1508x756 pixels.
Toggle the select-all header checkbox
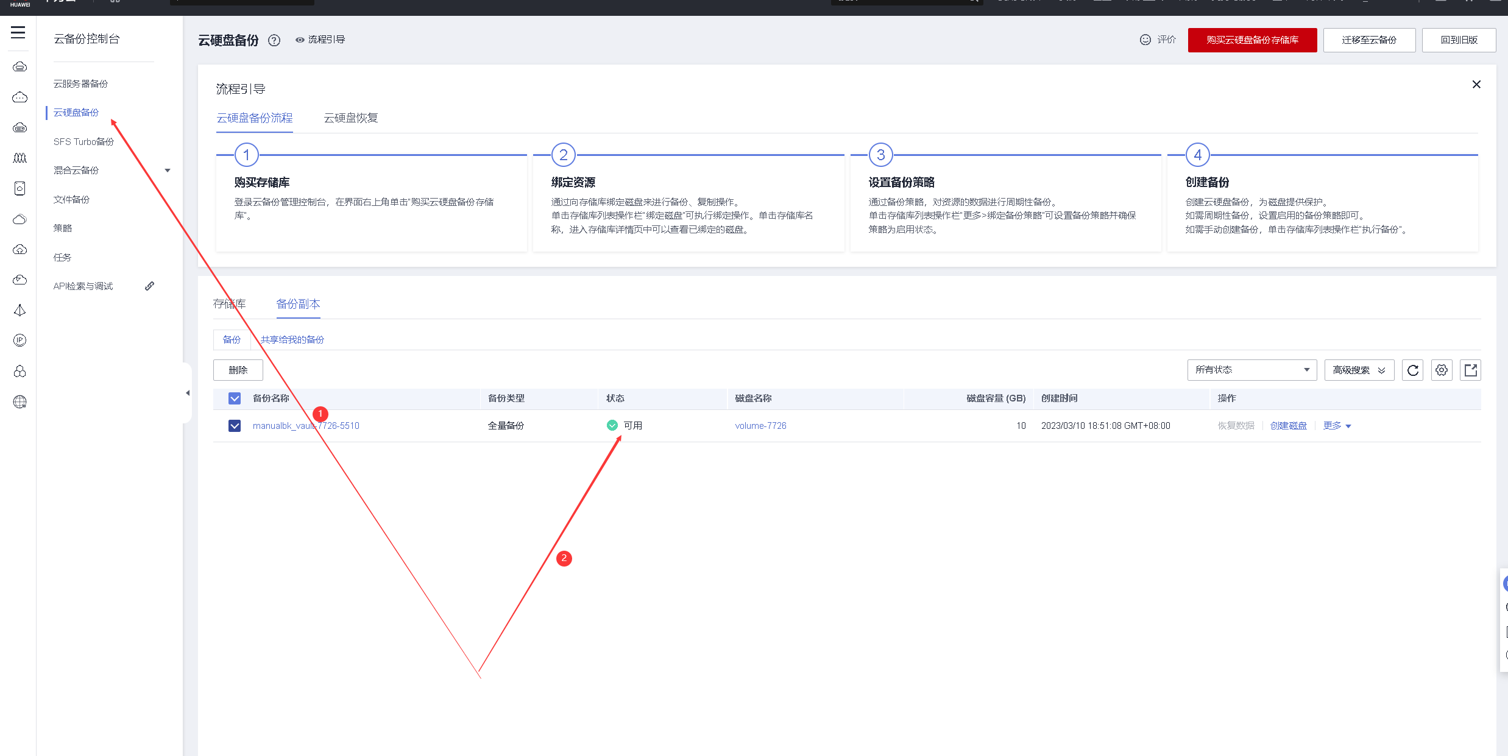click(x=235, y=398)
